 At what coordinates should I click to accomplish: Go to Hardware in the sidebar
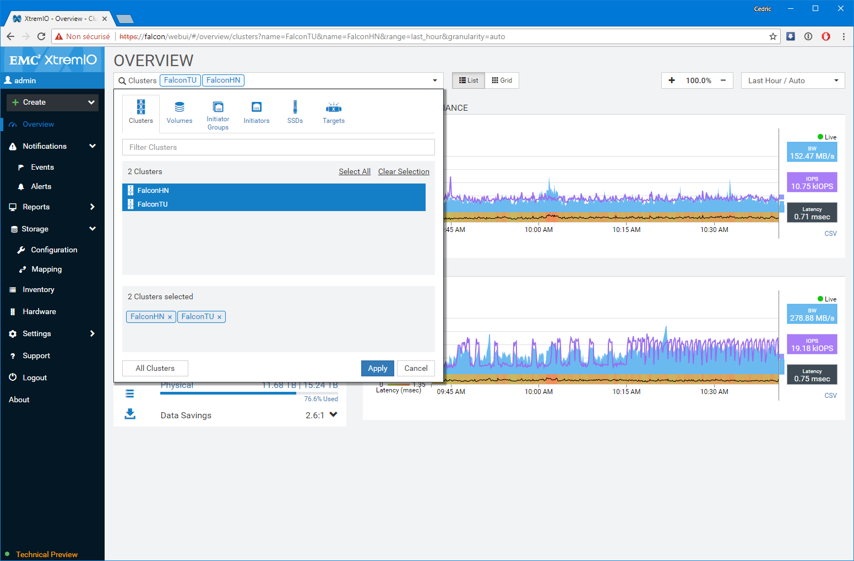(x=39, y=312)
